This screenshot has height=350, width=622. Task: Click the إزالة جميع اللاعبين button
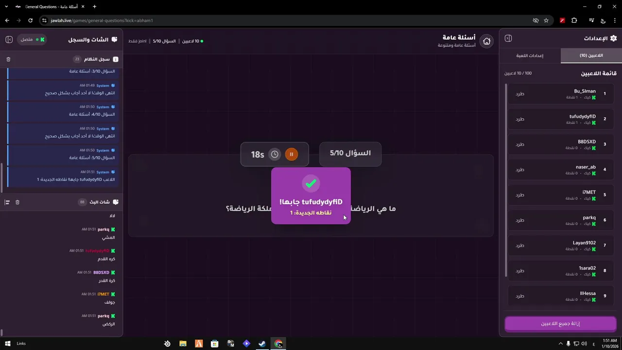click(x=560, y=324)
